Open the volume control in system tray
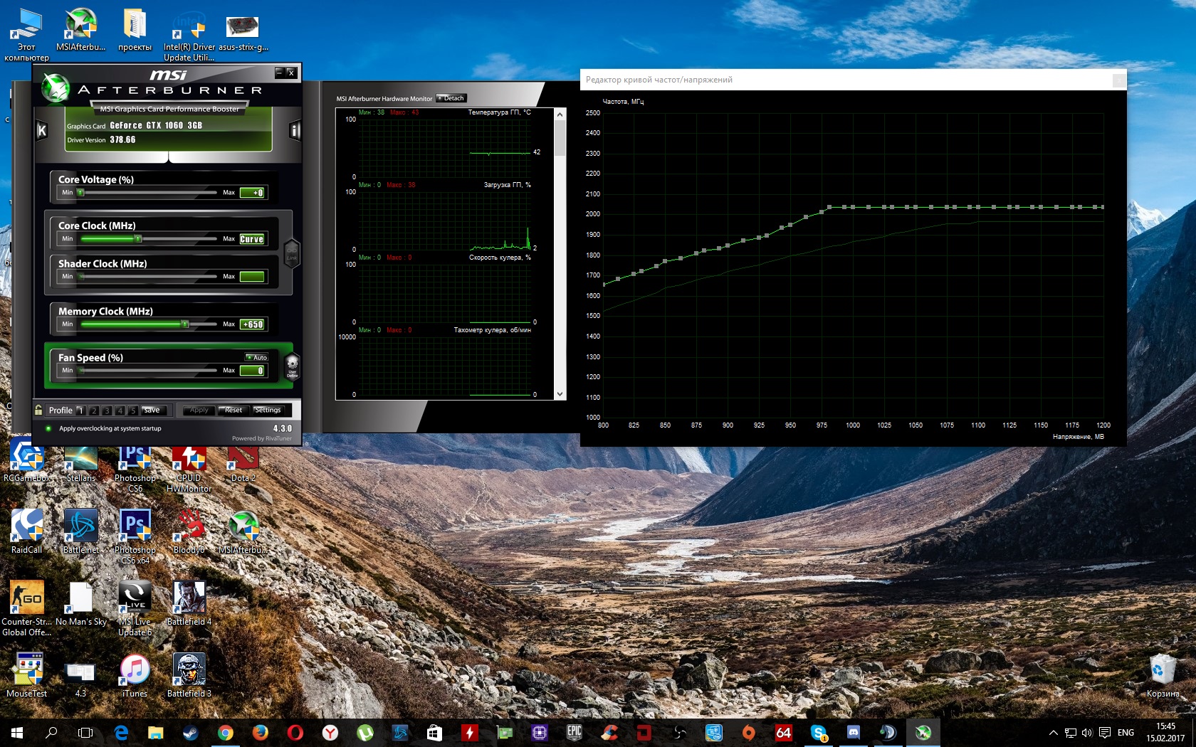 pyautogui.click(x=1087, y=733)
